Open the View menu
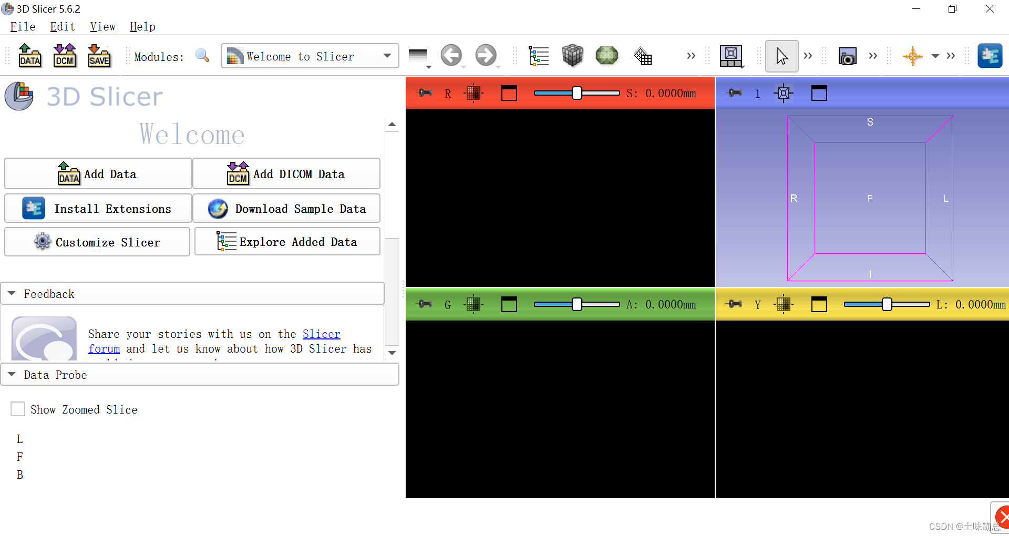Image resolution: width=1009 pixels, height=536 pixels. point(102,27)
